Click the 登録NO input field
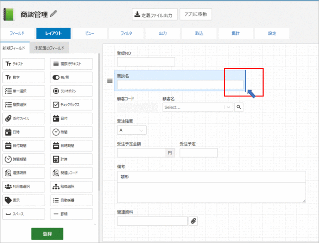 click(x=146, y=62)
